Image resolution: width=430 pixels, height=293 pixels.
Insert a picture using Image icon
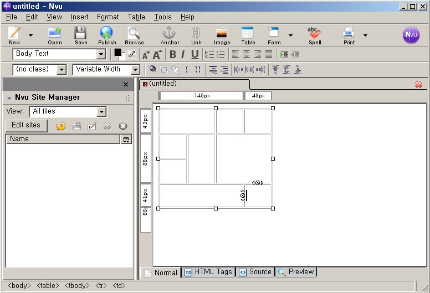click(x=222, y=33)
